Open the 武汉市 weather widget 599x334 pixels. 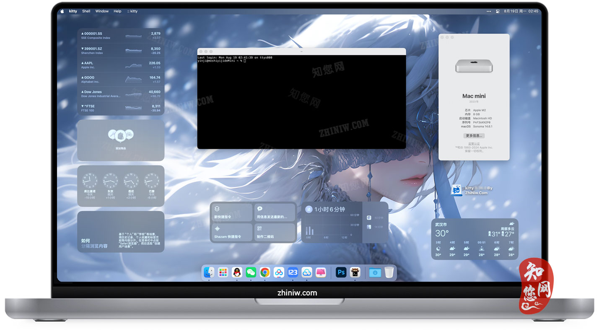(475, 239)
